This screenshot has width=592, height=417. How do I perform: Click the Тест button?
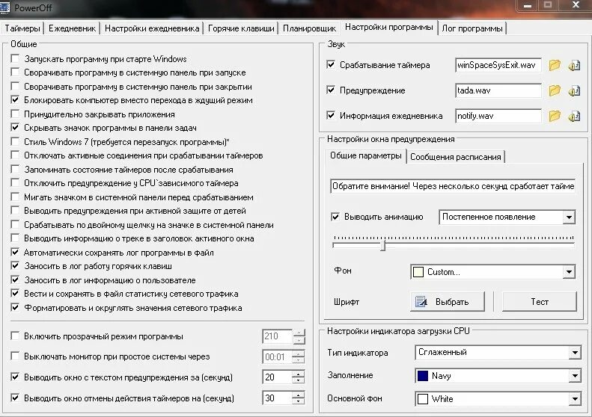[540, 302]
